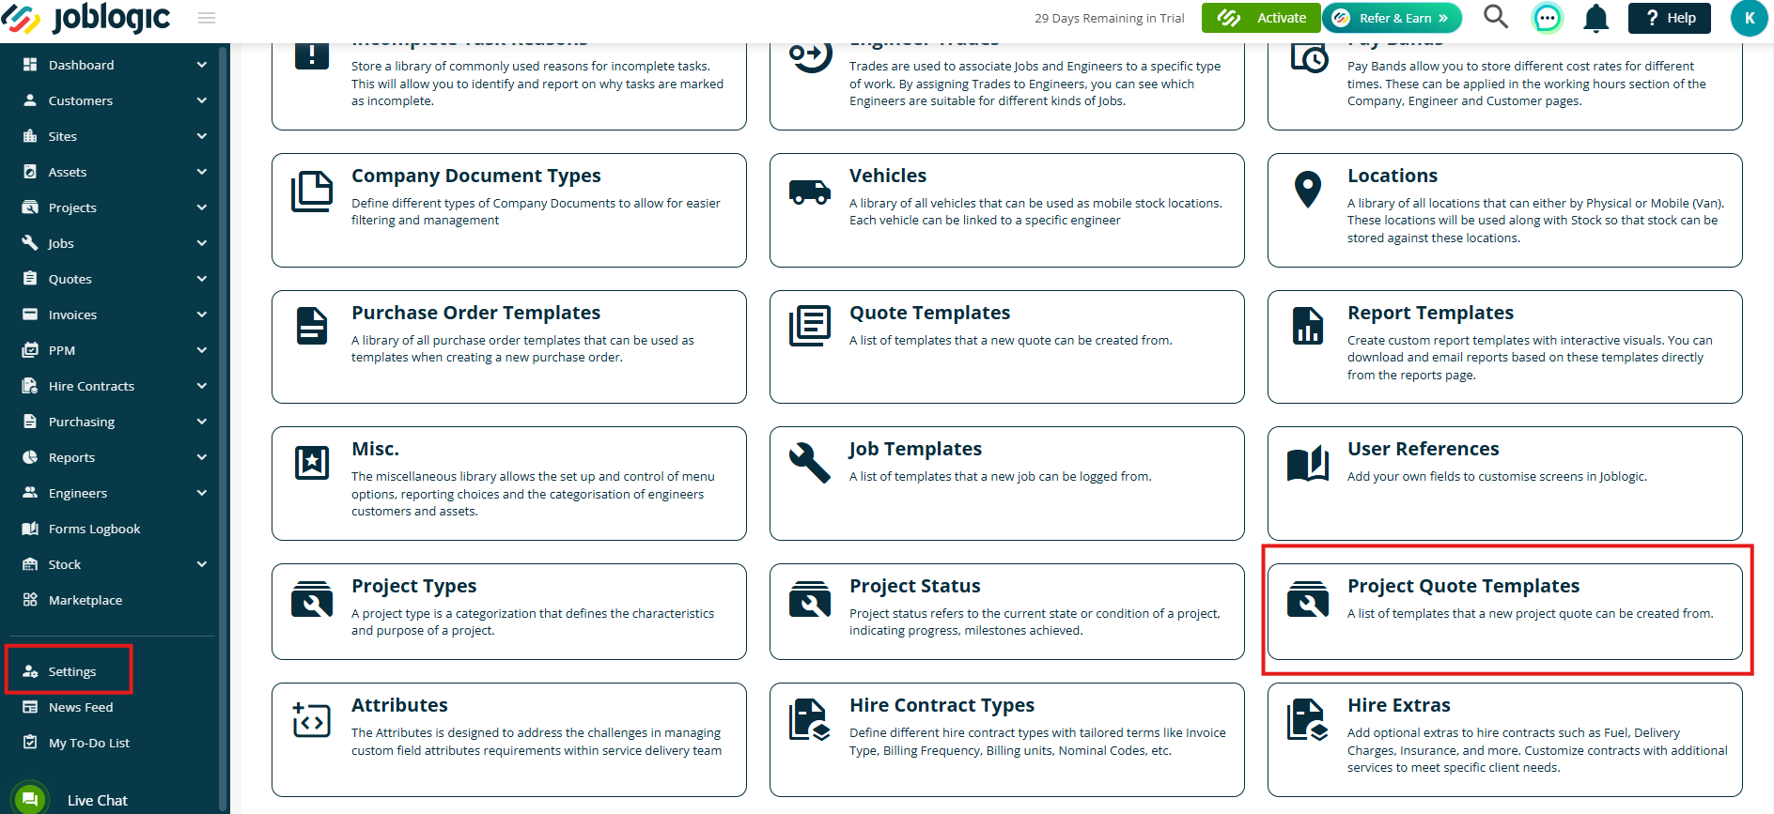The height and width of the screenshot is (814, 1774).
Task: Open My To-Do List in sidebar
Action: click(89, 743)
